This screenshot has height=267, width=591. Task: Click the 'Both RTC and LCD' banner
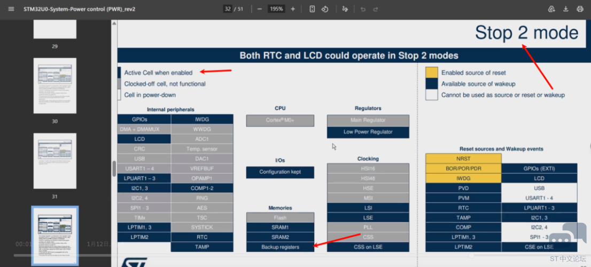click(349, 56)
